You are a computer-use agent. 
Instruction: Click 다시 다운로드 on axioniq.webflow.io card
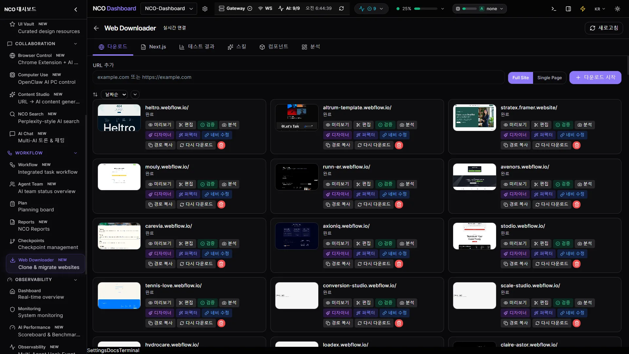(374, 264)
